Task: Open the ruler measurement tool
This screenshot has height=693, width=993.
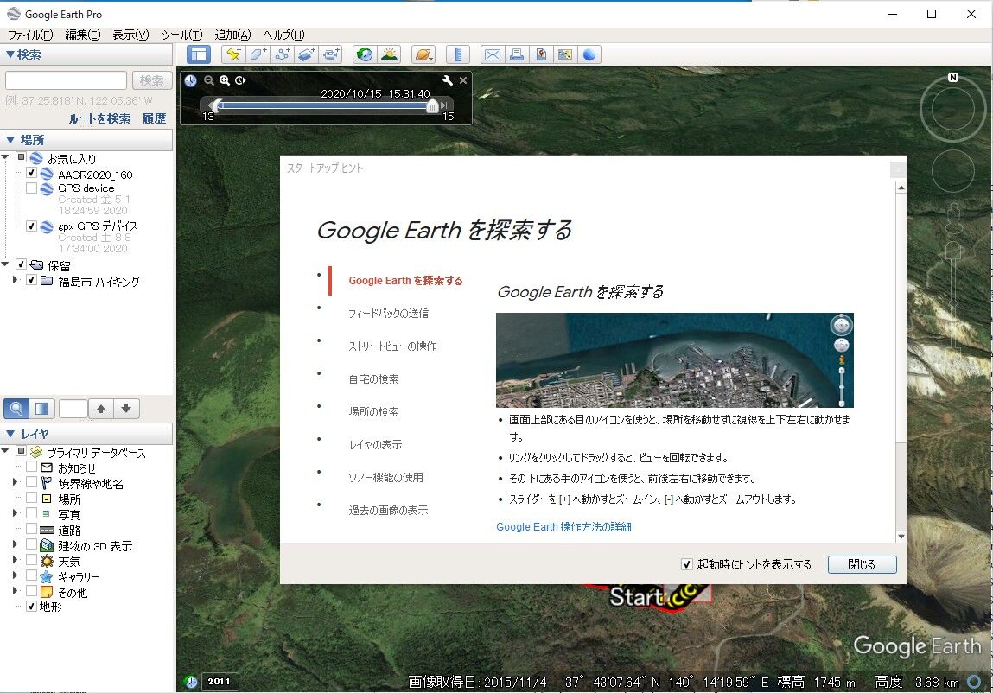Action: click(458, 54)
